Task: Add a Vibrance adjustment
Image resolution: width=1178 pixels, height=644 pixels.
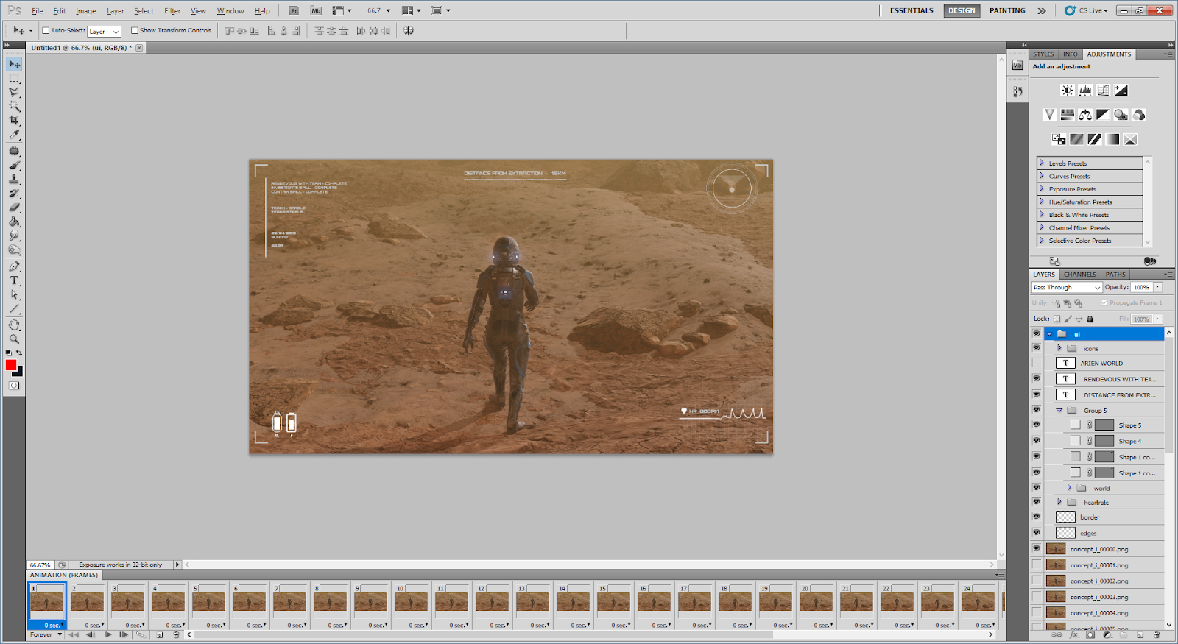Action: [1049, 115]
